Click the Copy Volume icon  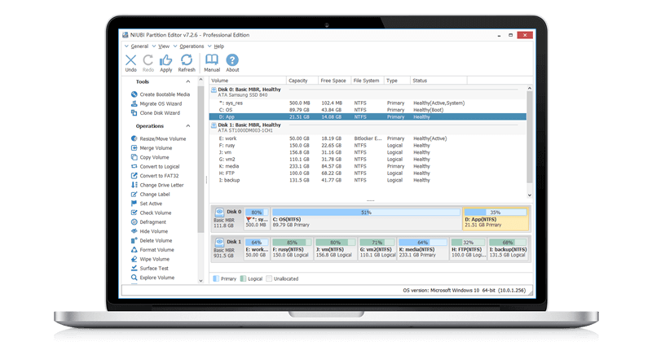(x=134, y=157)
